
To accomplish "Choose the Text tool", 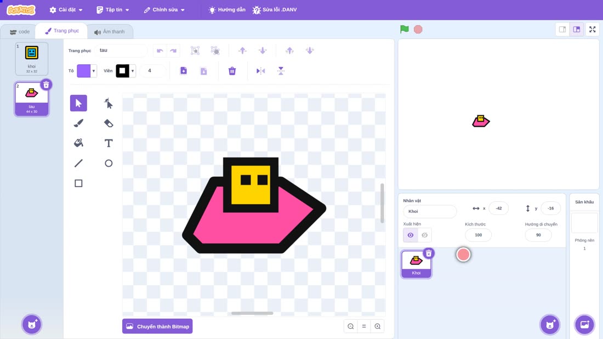I will click(109, 143).
